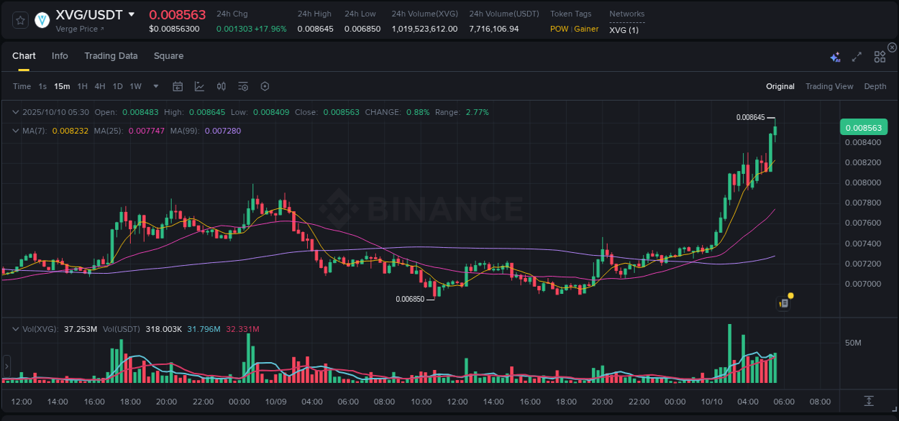The image size is (899, 421).
Task: Expand chart to fullscreen with arrows icon
Action: click(857, 56)
